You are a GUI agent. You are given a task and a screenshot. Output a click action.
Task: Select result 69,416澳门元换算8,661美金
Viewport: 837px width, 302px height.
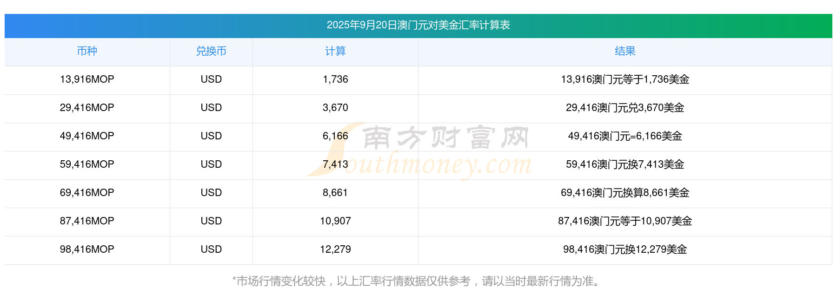pyautogui.click(x=625, y=193)
